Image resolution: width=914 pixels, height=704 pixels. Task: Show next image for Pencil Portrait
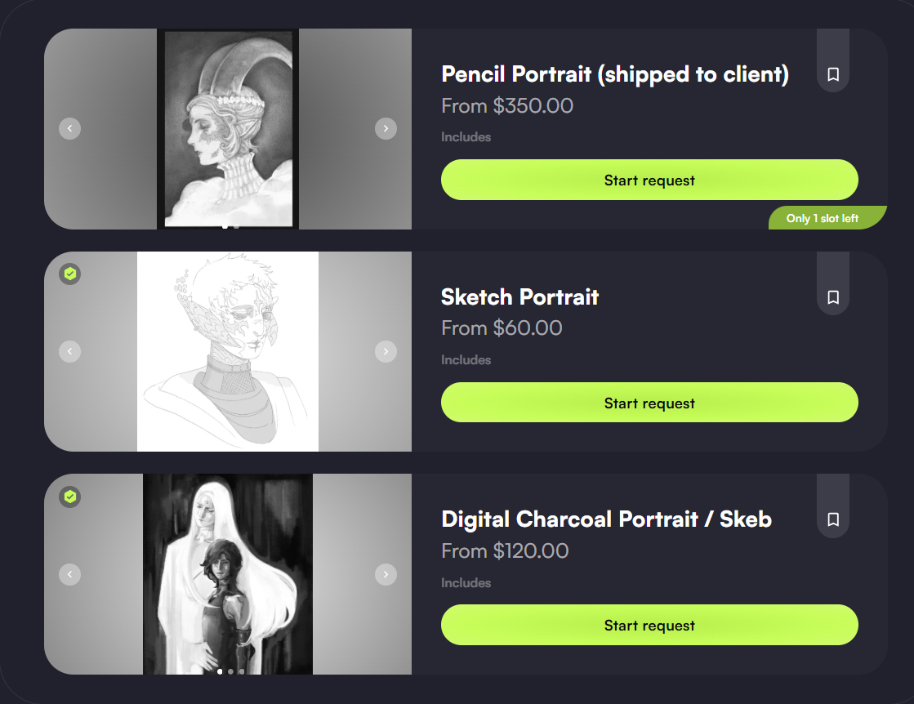pyautogui.click(x=386, y=128)
